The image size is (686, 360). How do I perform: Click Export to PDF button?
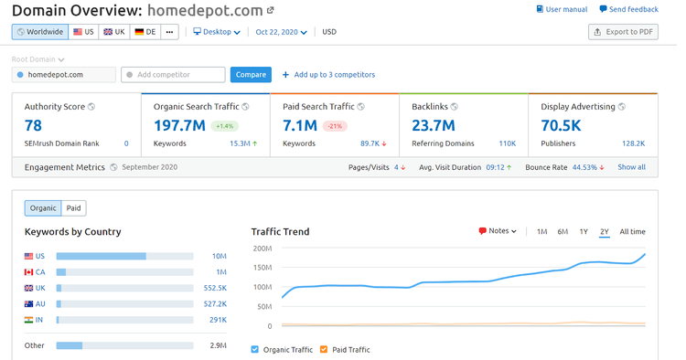pos(623,32)
